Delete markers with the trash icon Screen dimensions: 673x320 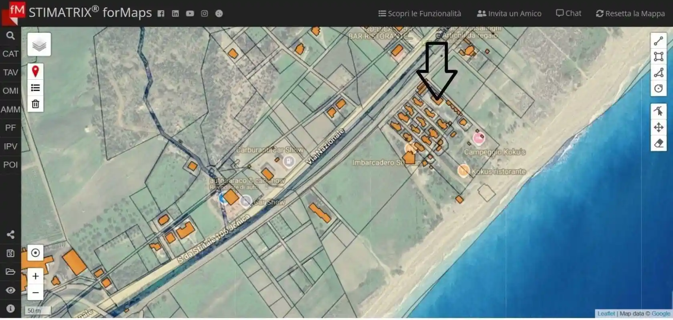point(35,104)
